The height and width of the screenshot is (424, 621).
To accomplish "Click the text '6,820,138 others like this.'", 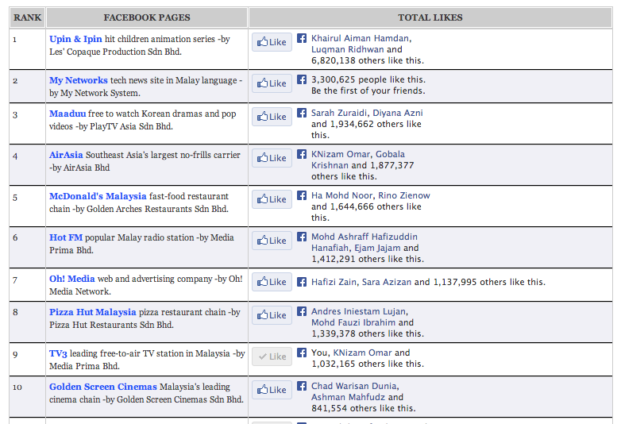I will click(x=368, y=60).
